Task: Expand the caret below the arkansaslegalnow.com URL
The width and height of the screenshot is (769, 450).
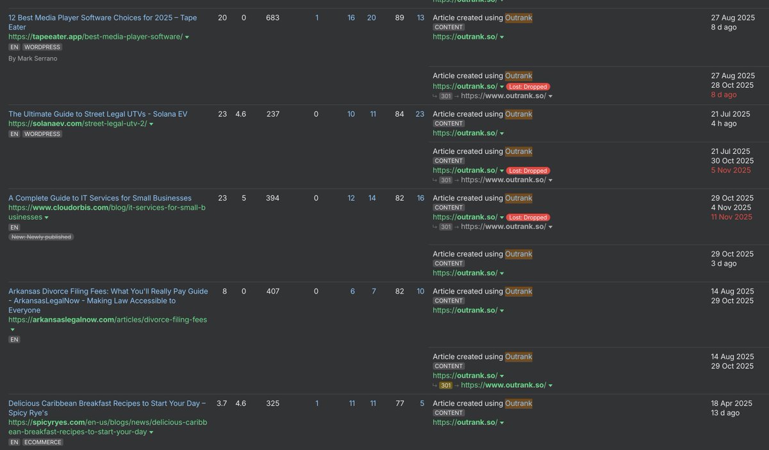Action: coord(12,329)
